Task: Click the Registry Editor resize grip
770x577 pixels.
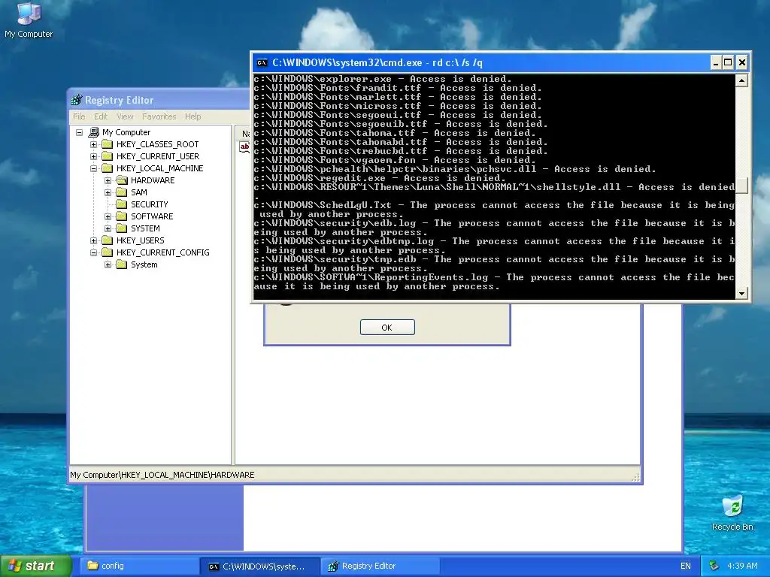Action: pos(635,477)
